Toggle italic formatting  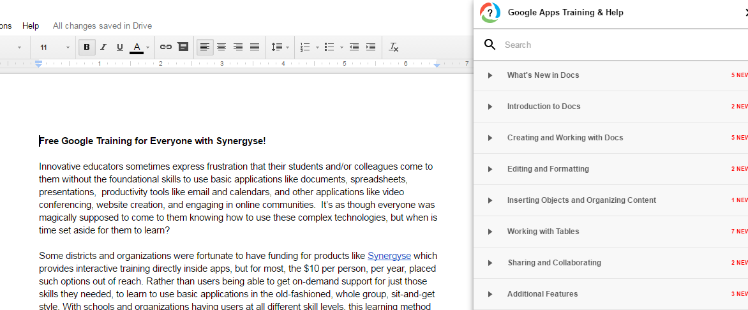103,47
